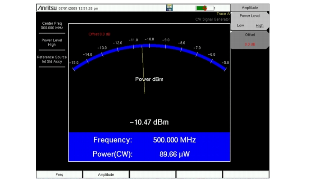Set Power Level to Low
This screenshot has height=182, width=310.
[241, 26]
